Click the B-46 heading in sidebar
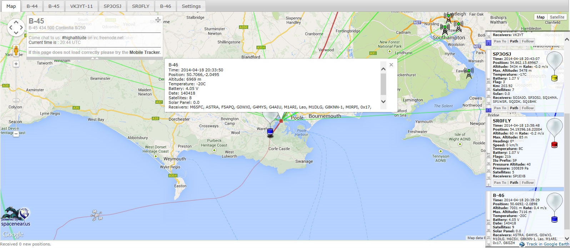 (499, 196)
